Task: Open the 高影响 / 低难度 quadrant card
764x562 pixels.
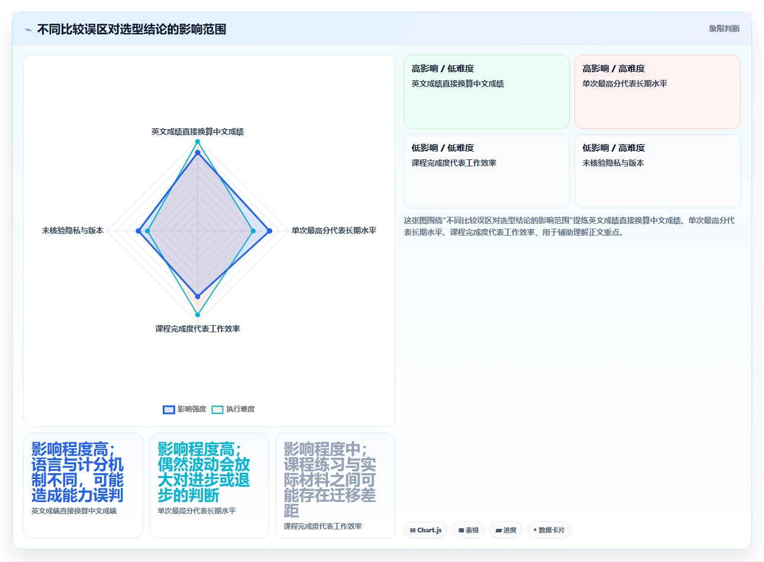Action: pos(486,92)
